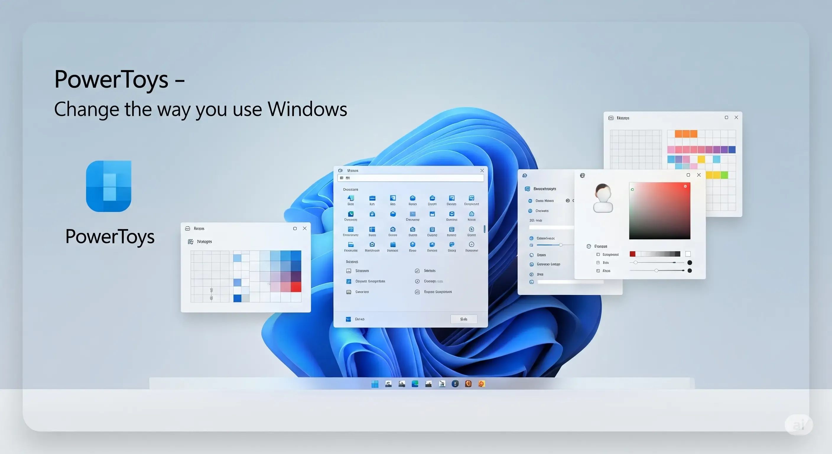Click the black dot beside the Fids slider
The height and width of the screenshot is (454, 832).
point(690,263)
